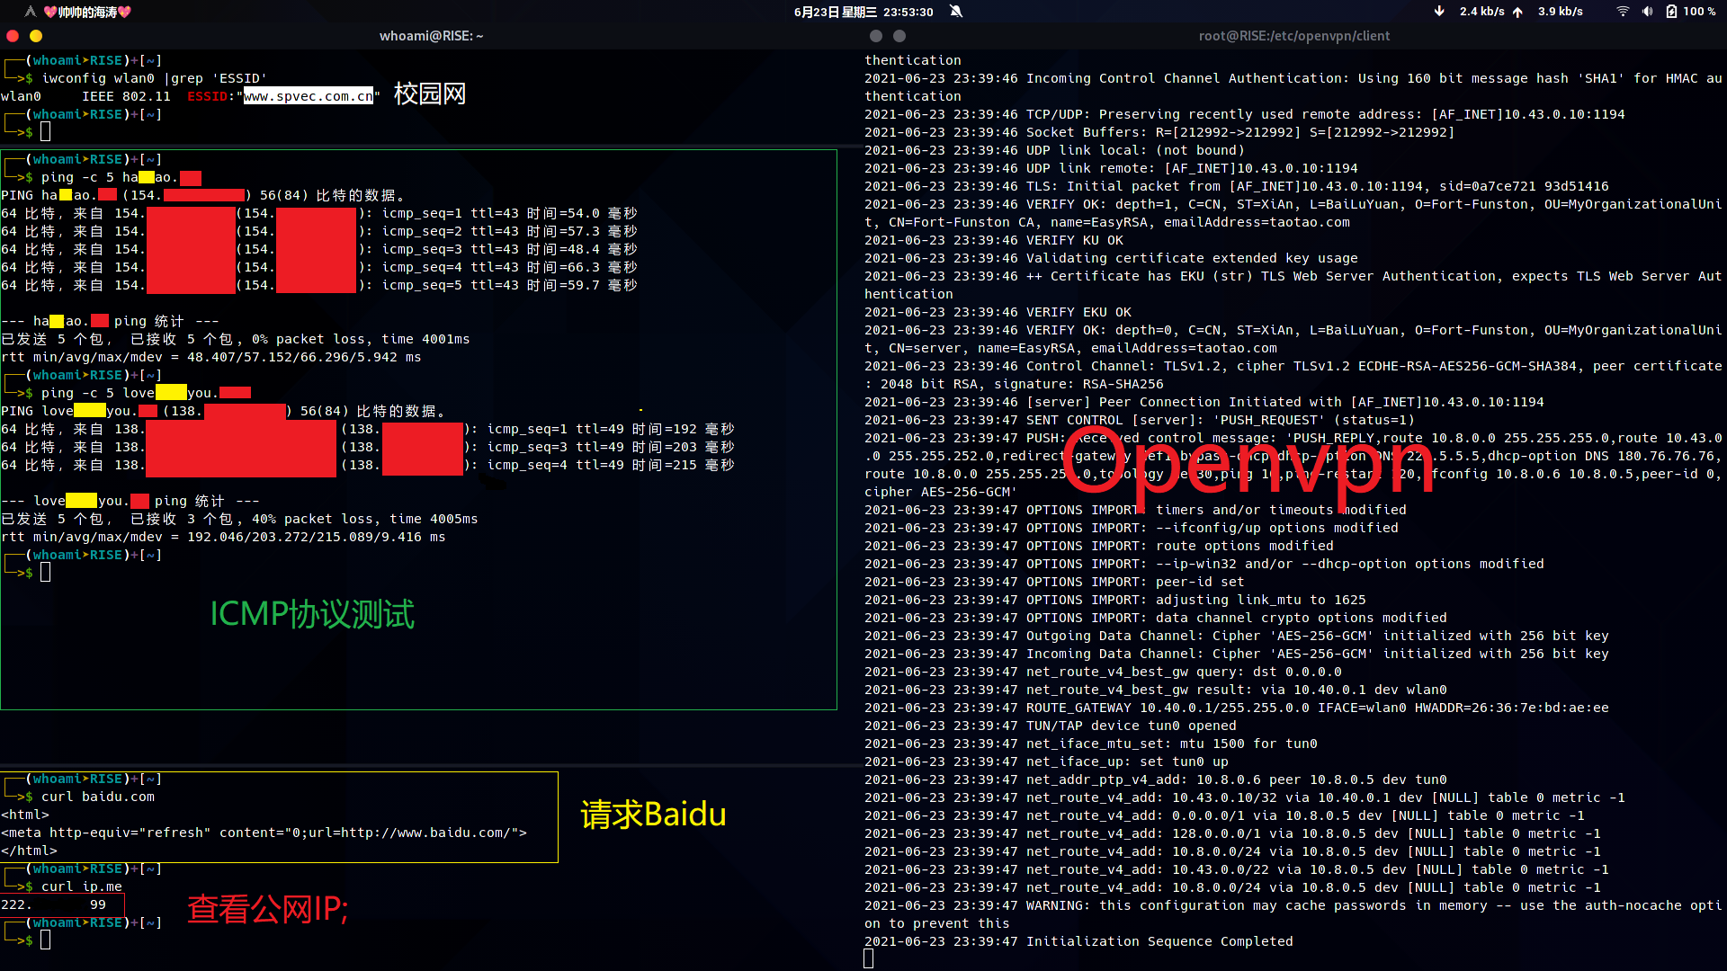Open the applications launcher icon at top left
Screen dimensions: 1727x971
coord(29,12)
